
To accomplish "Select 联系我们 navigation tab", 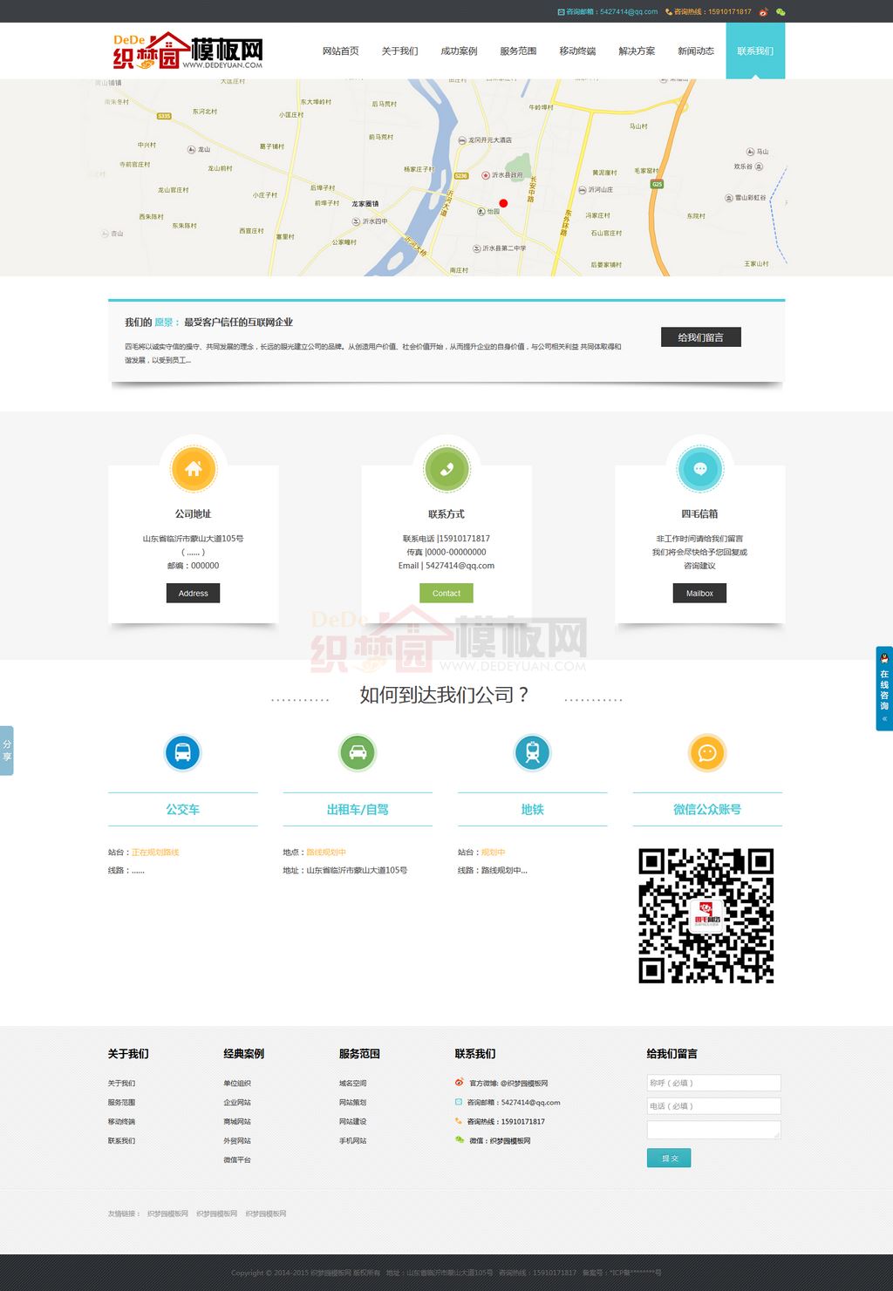I will [x=755, y=51].
